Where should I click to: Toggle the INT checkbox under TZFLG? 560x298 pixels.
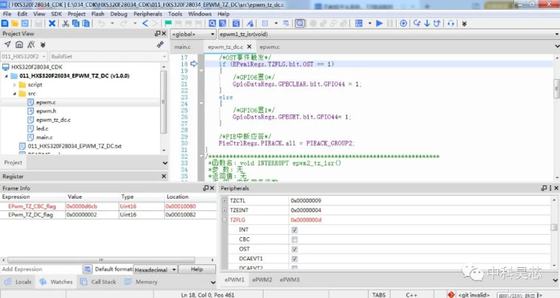click(294, 230)
